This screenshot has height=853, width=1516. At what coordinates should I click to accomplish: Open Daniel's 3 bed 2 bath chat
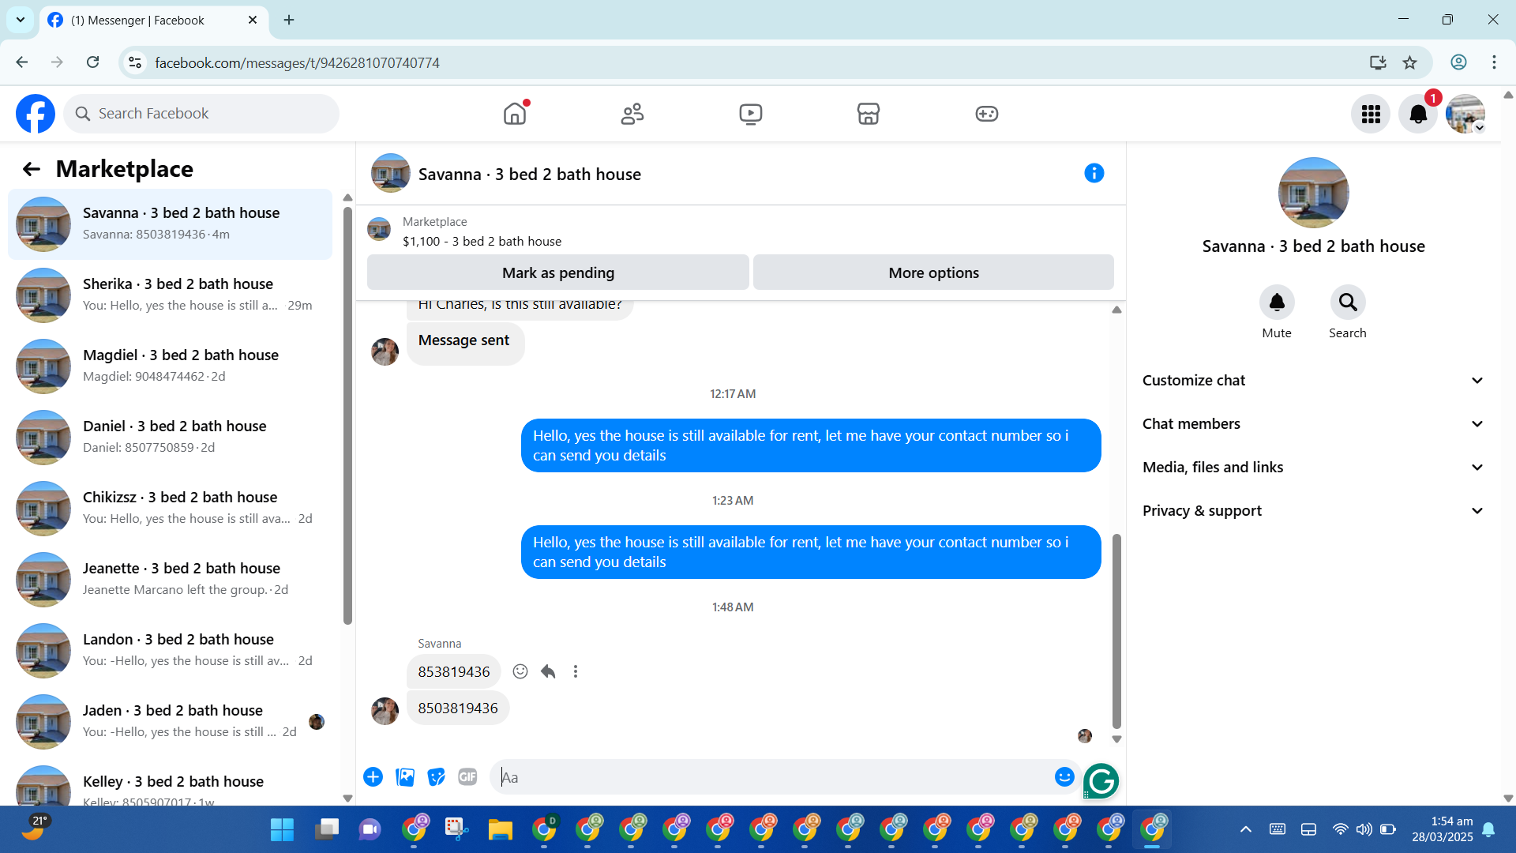coord(170,438)
